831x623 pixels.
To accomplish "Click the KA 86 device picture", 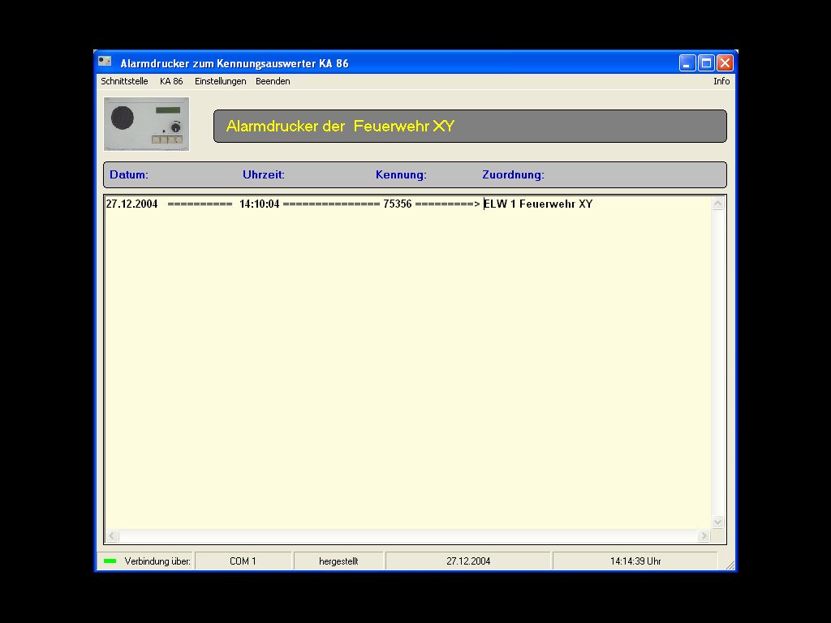I will [x=146, y=124].
